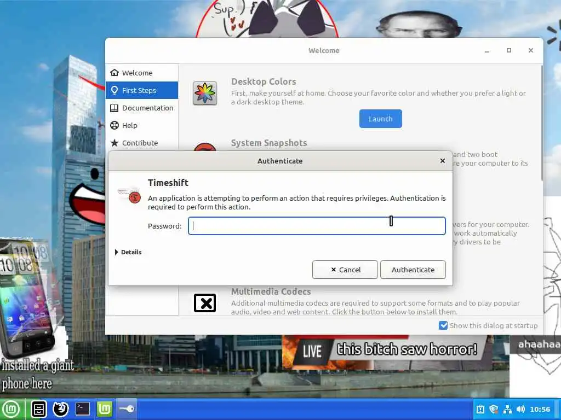This screenshot has height=420, width=561.
Task: Open the Linux Mint start menu
Action: [12, 409]
